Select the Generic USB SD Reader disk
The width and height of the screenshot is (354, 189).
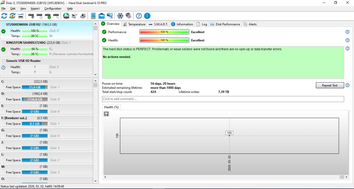tap(47, 67)
